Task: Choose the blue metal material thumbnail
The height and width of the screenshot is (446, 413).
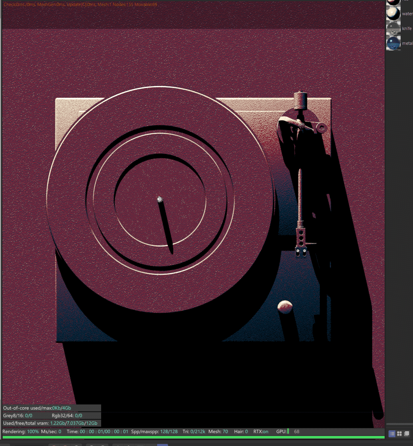Action: (x=393, y=43)
